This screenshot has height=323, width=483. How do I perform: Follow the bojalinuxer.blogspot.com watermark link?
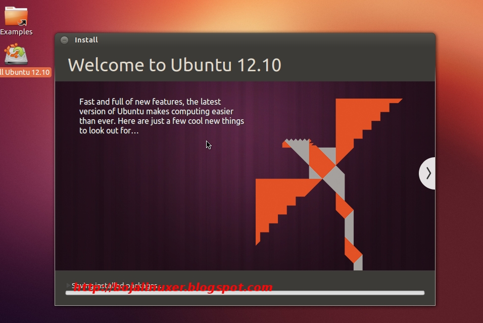tap(173, 287)
